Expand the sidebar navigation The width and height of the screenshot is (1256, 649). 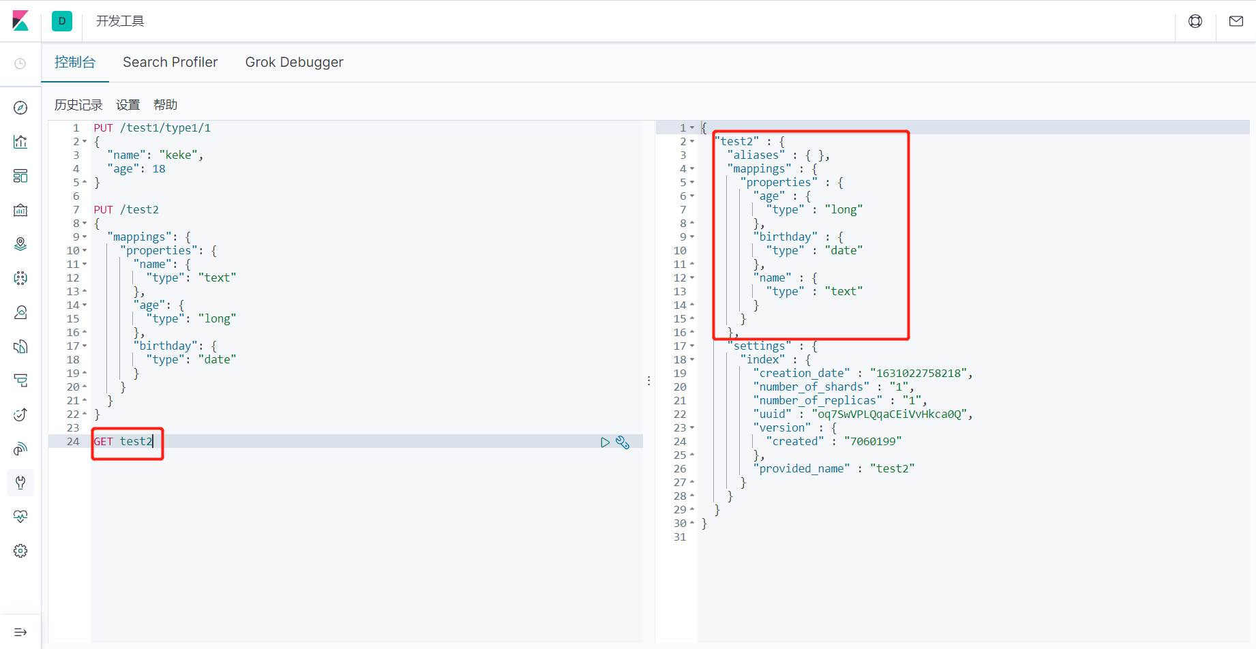tap(20, 632)
